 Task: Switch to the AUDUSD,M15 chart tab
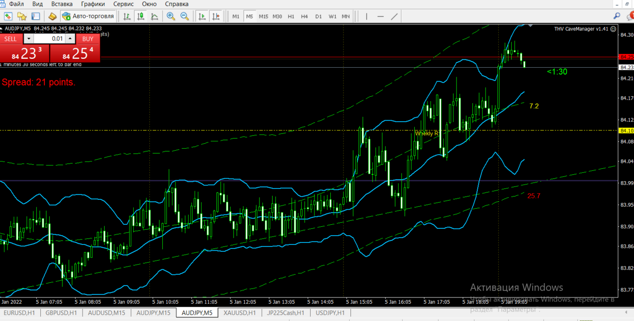(x=106, y=313)
